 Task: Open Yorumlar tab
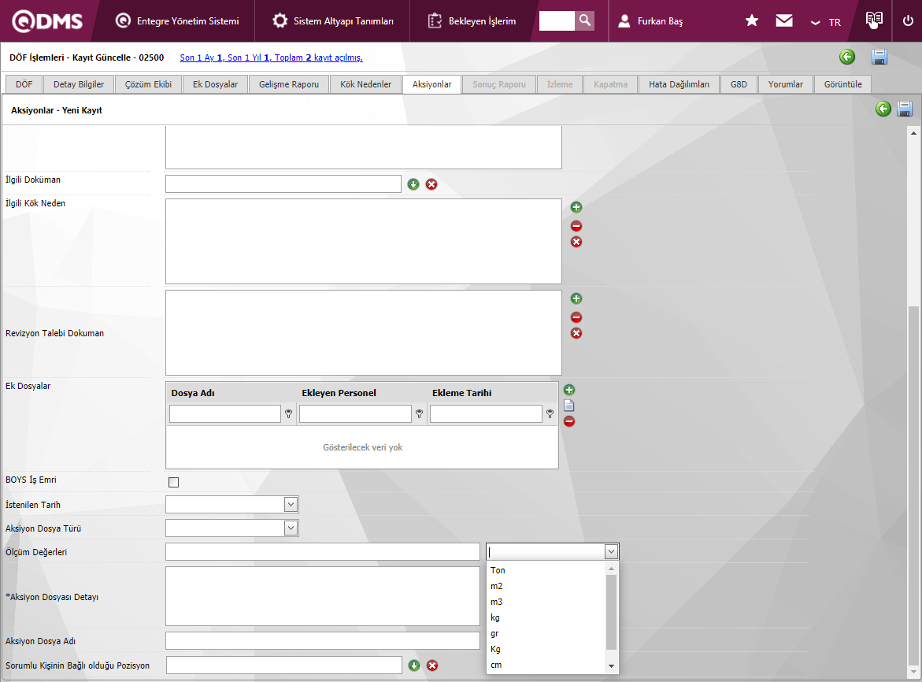(786, 84)
